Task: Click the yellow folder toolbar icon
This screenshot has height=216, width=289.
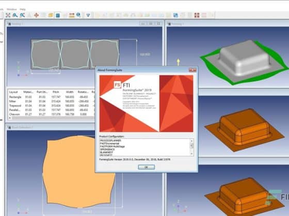Action: 51,15
